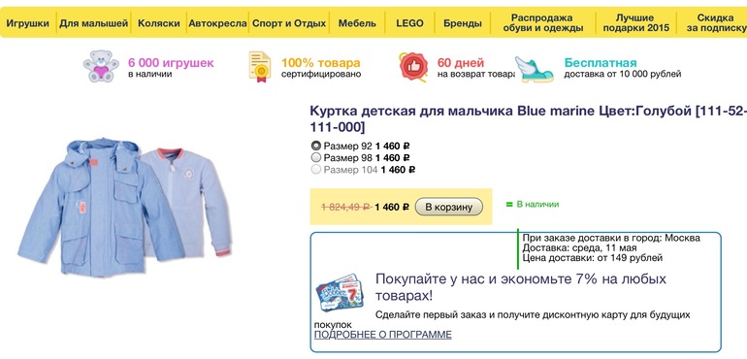Select size 92 radio button

point(316,146)
